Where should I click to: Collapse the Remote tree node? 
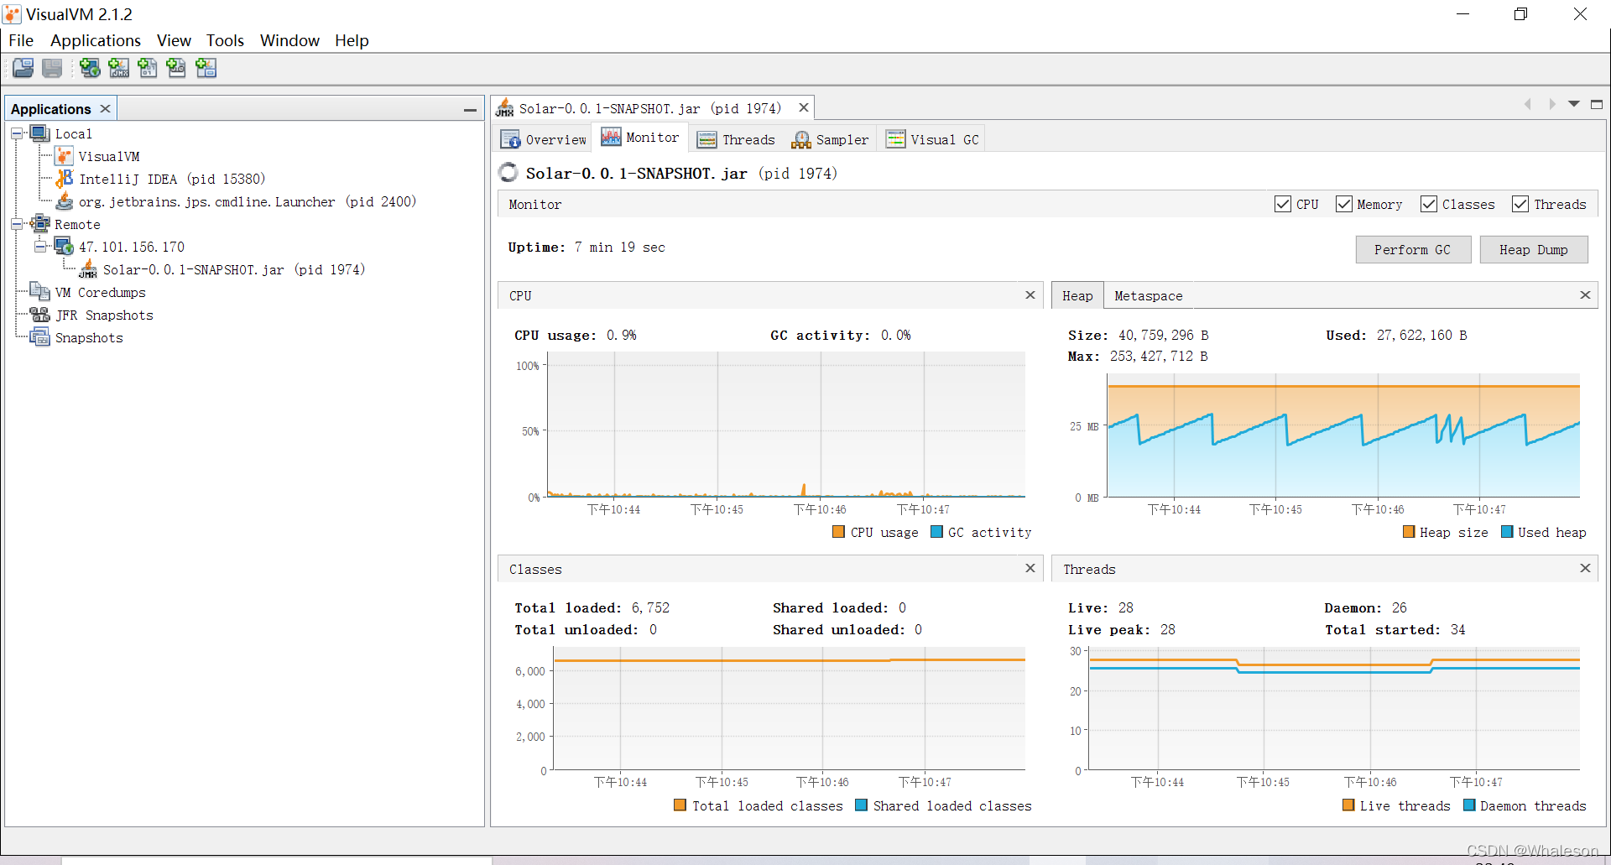click(17, 225)
